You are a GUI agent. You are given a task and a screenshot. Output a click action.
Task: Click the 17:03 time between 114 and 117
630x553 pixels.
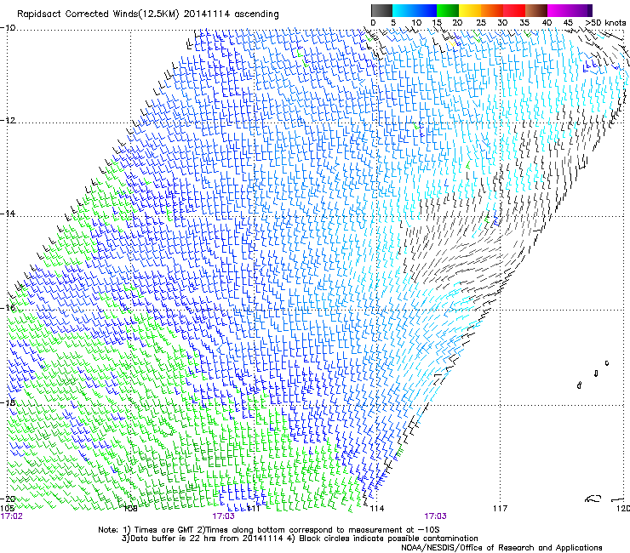(x=435, y=516)
